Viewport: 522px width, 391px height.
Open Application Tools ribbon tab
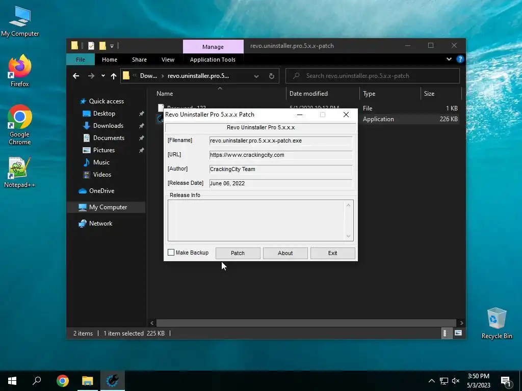coord(213,60)
